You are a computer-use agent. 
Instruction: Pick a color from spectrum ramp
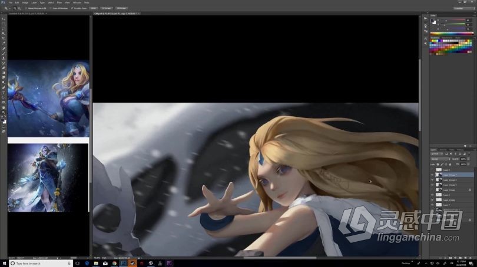(452, 33)
